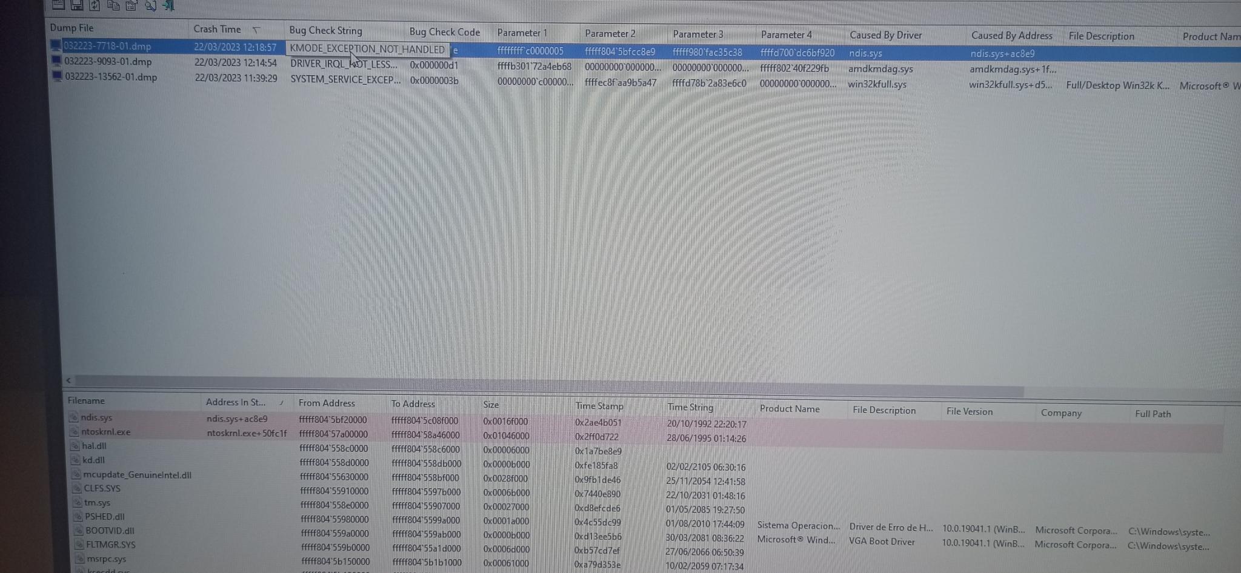
Task: Click the CLFS.SYS file icon
Action: (77, 488)
